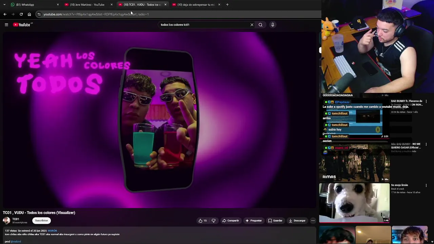Open the 'NO ME QUIERO CASAR' mix title

(x=406, y=146)
